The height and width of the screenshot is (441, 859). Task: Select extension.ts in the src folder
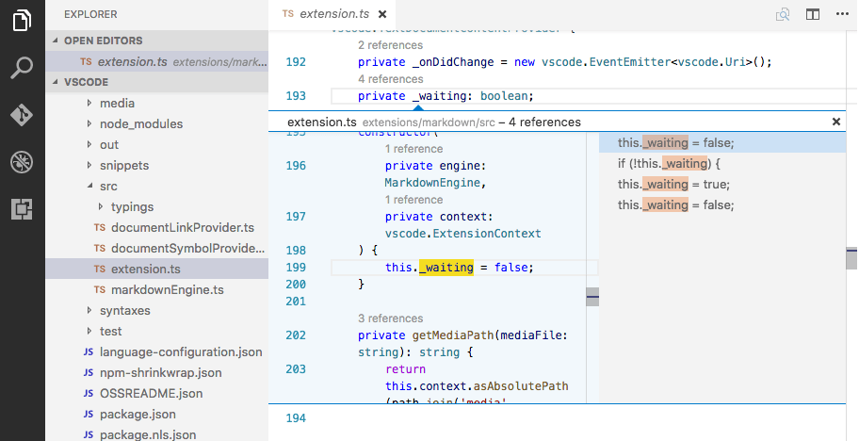click(156, 269)
